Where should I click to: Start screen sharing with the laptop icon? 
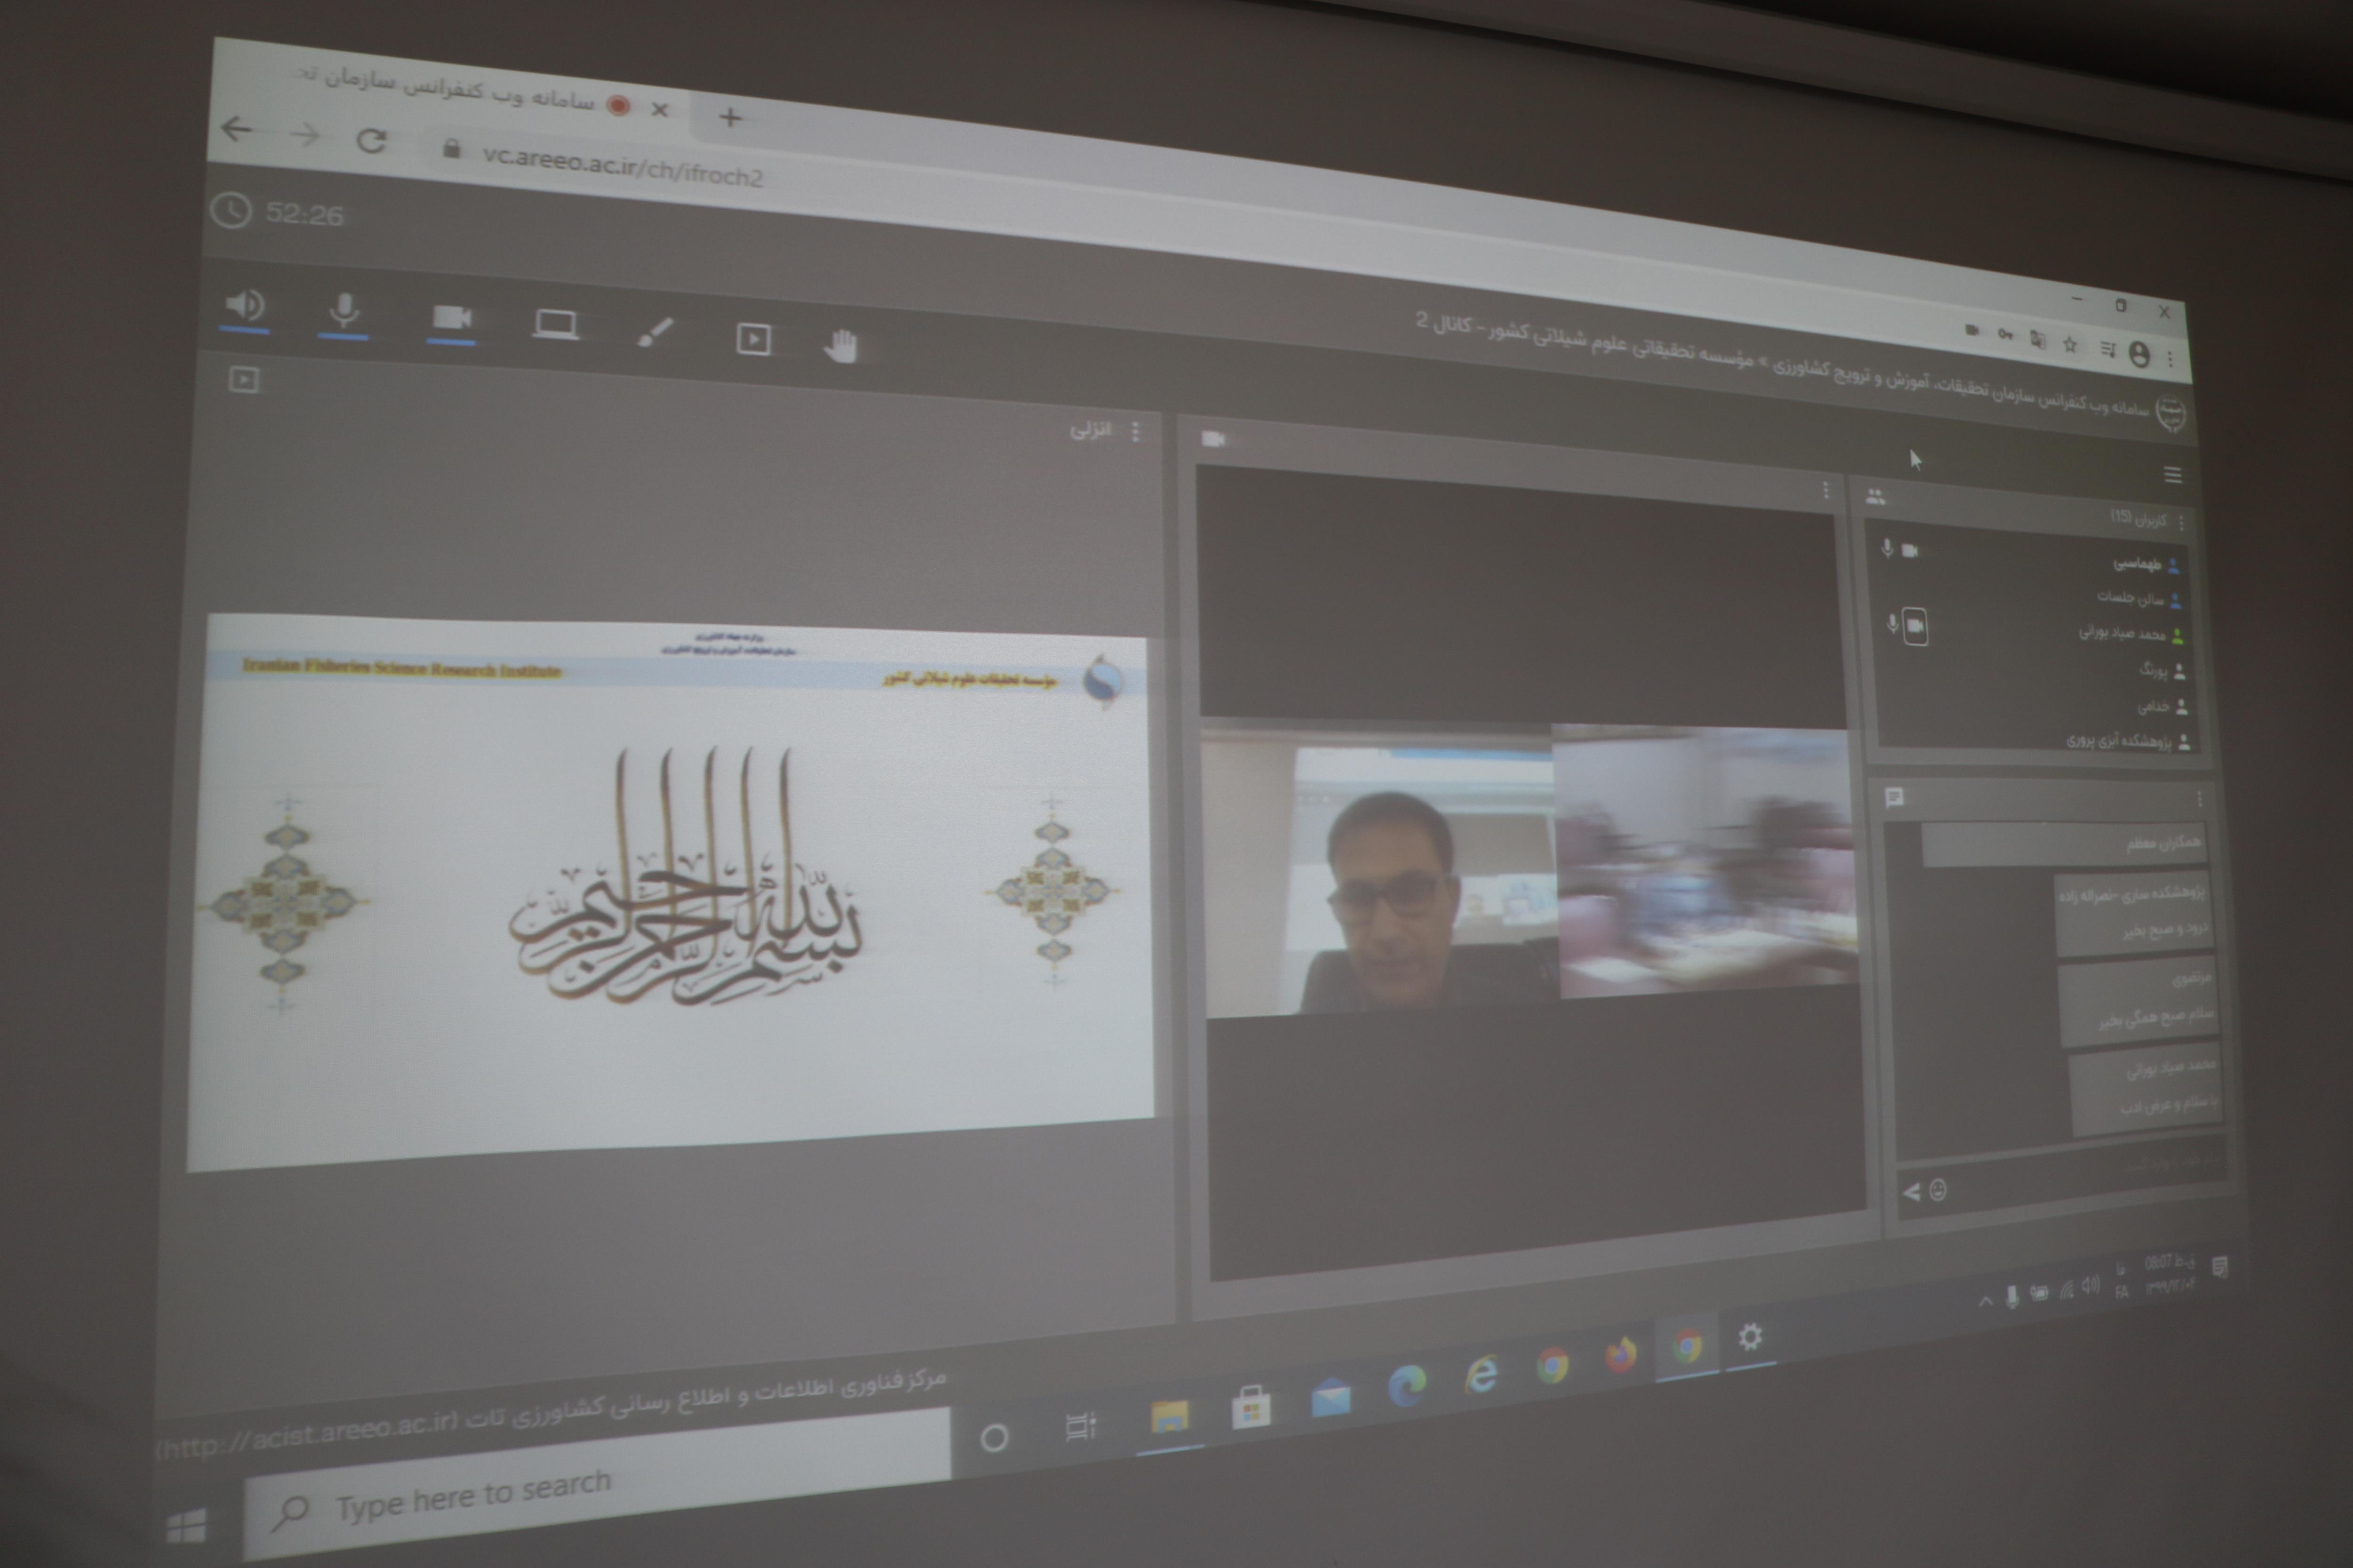(555, 325)
